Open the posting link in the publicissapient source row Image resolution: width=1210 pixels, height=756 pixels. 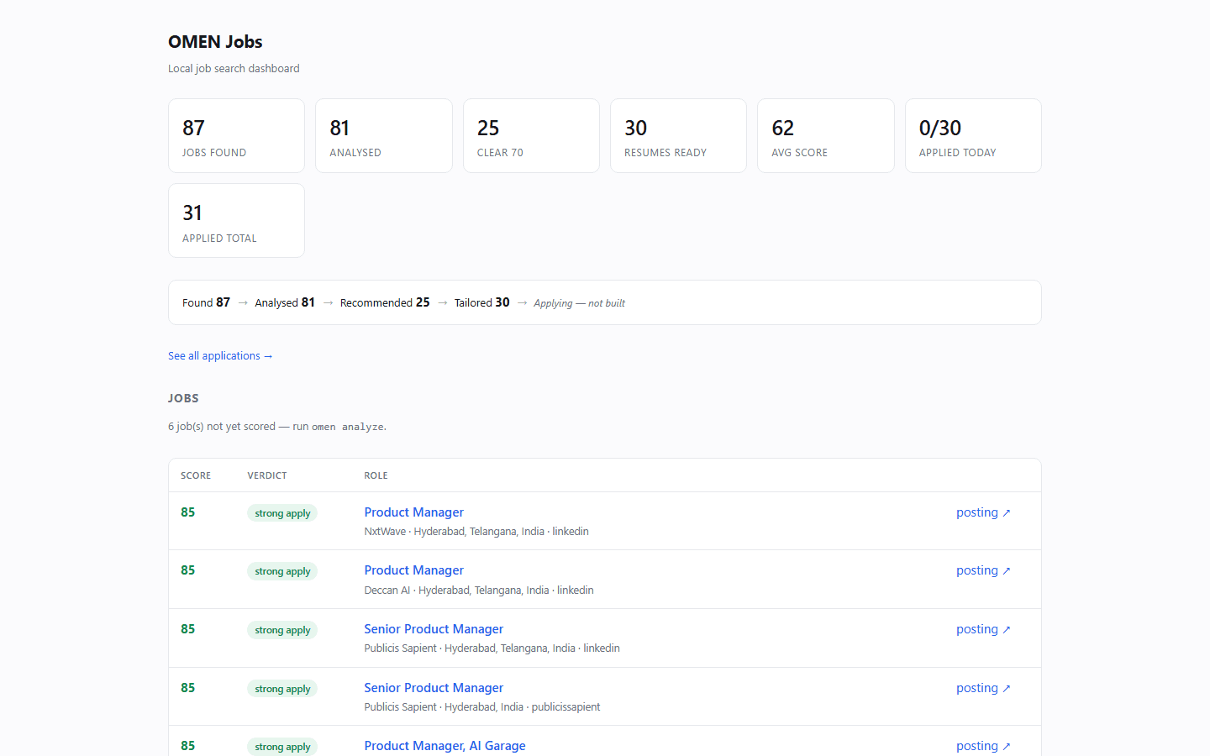tap(983, 688)
